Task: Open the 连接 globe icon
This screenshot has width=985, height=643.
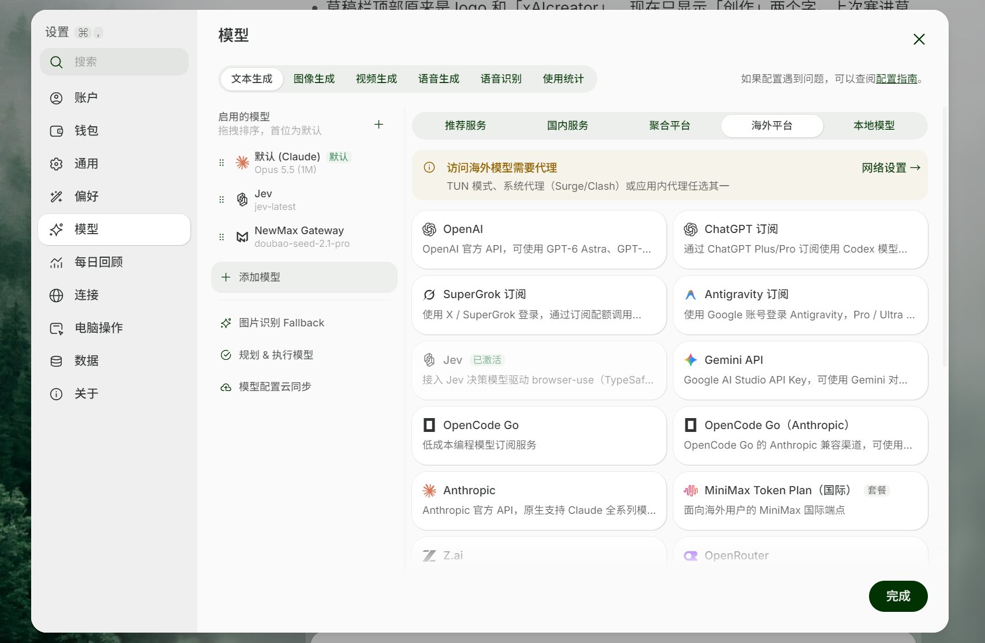Action: 56,295
